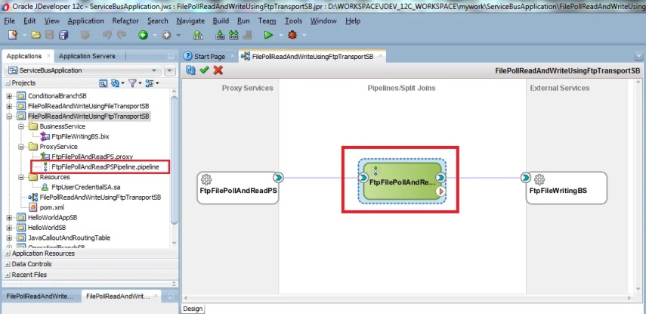This screenshot has width=646, height=314.
Task: Click the orange triangle on the pipeline node
Action: [440, 191]
